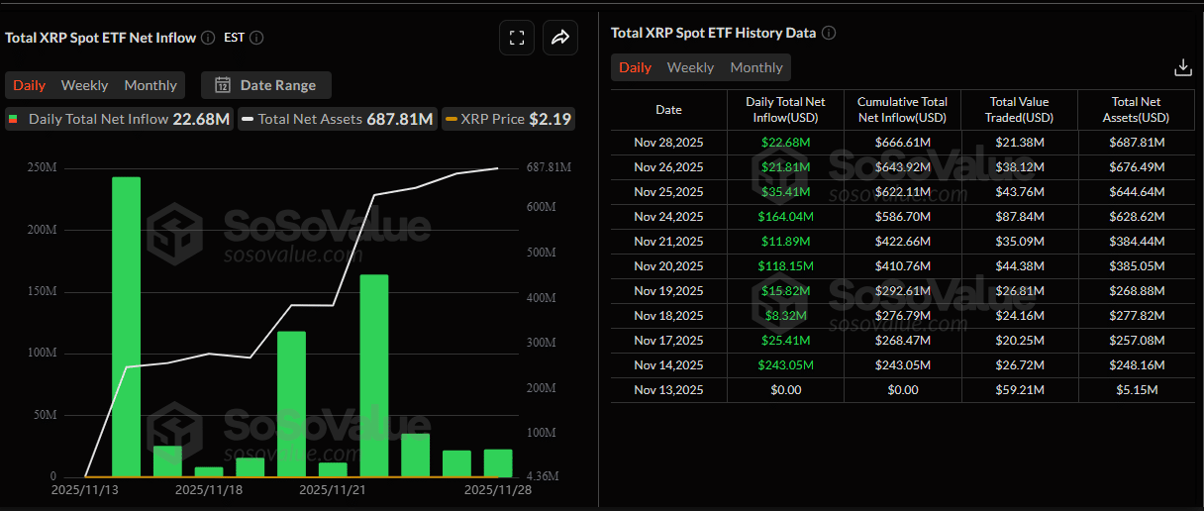Click info icon beside Net Inflow title

(208, 38)
